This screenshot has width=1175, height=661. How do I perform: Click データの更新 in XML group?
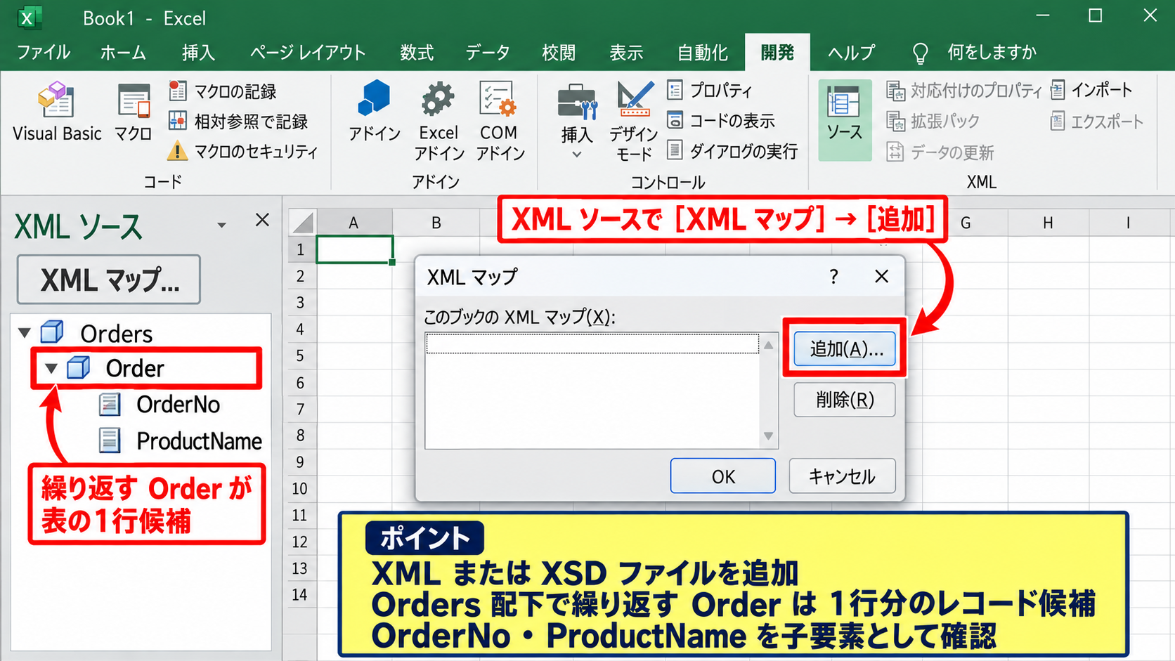click(940, 152)
